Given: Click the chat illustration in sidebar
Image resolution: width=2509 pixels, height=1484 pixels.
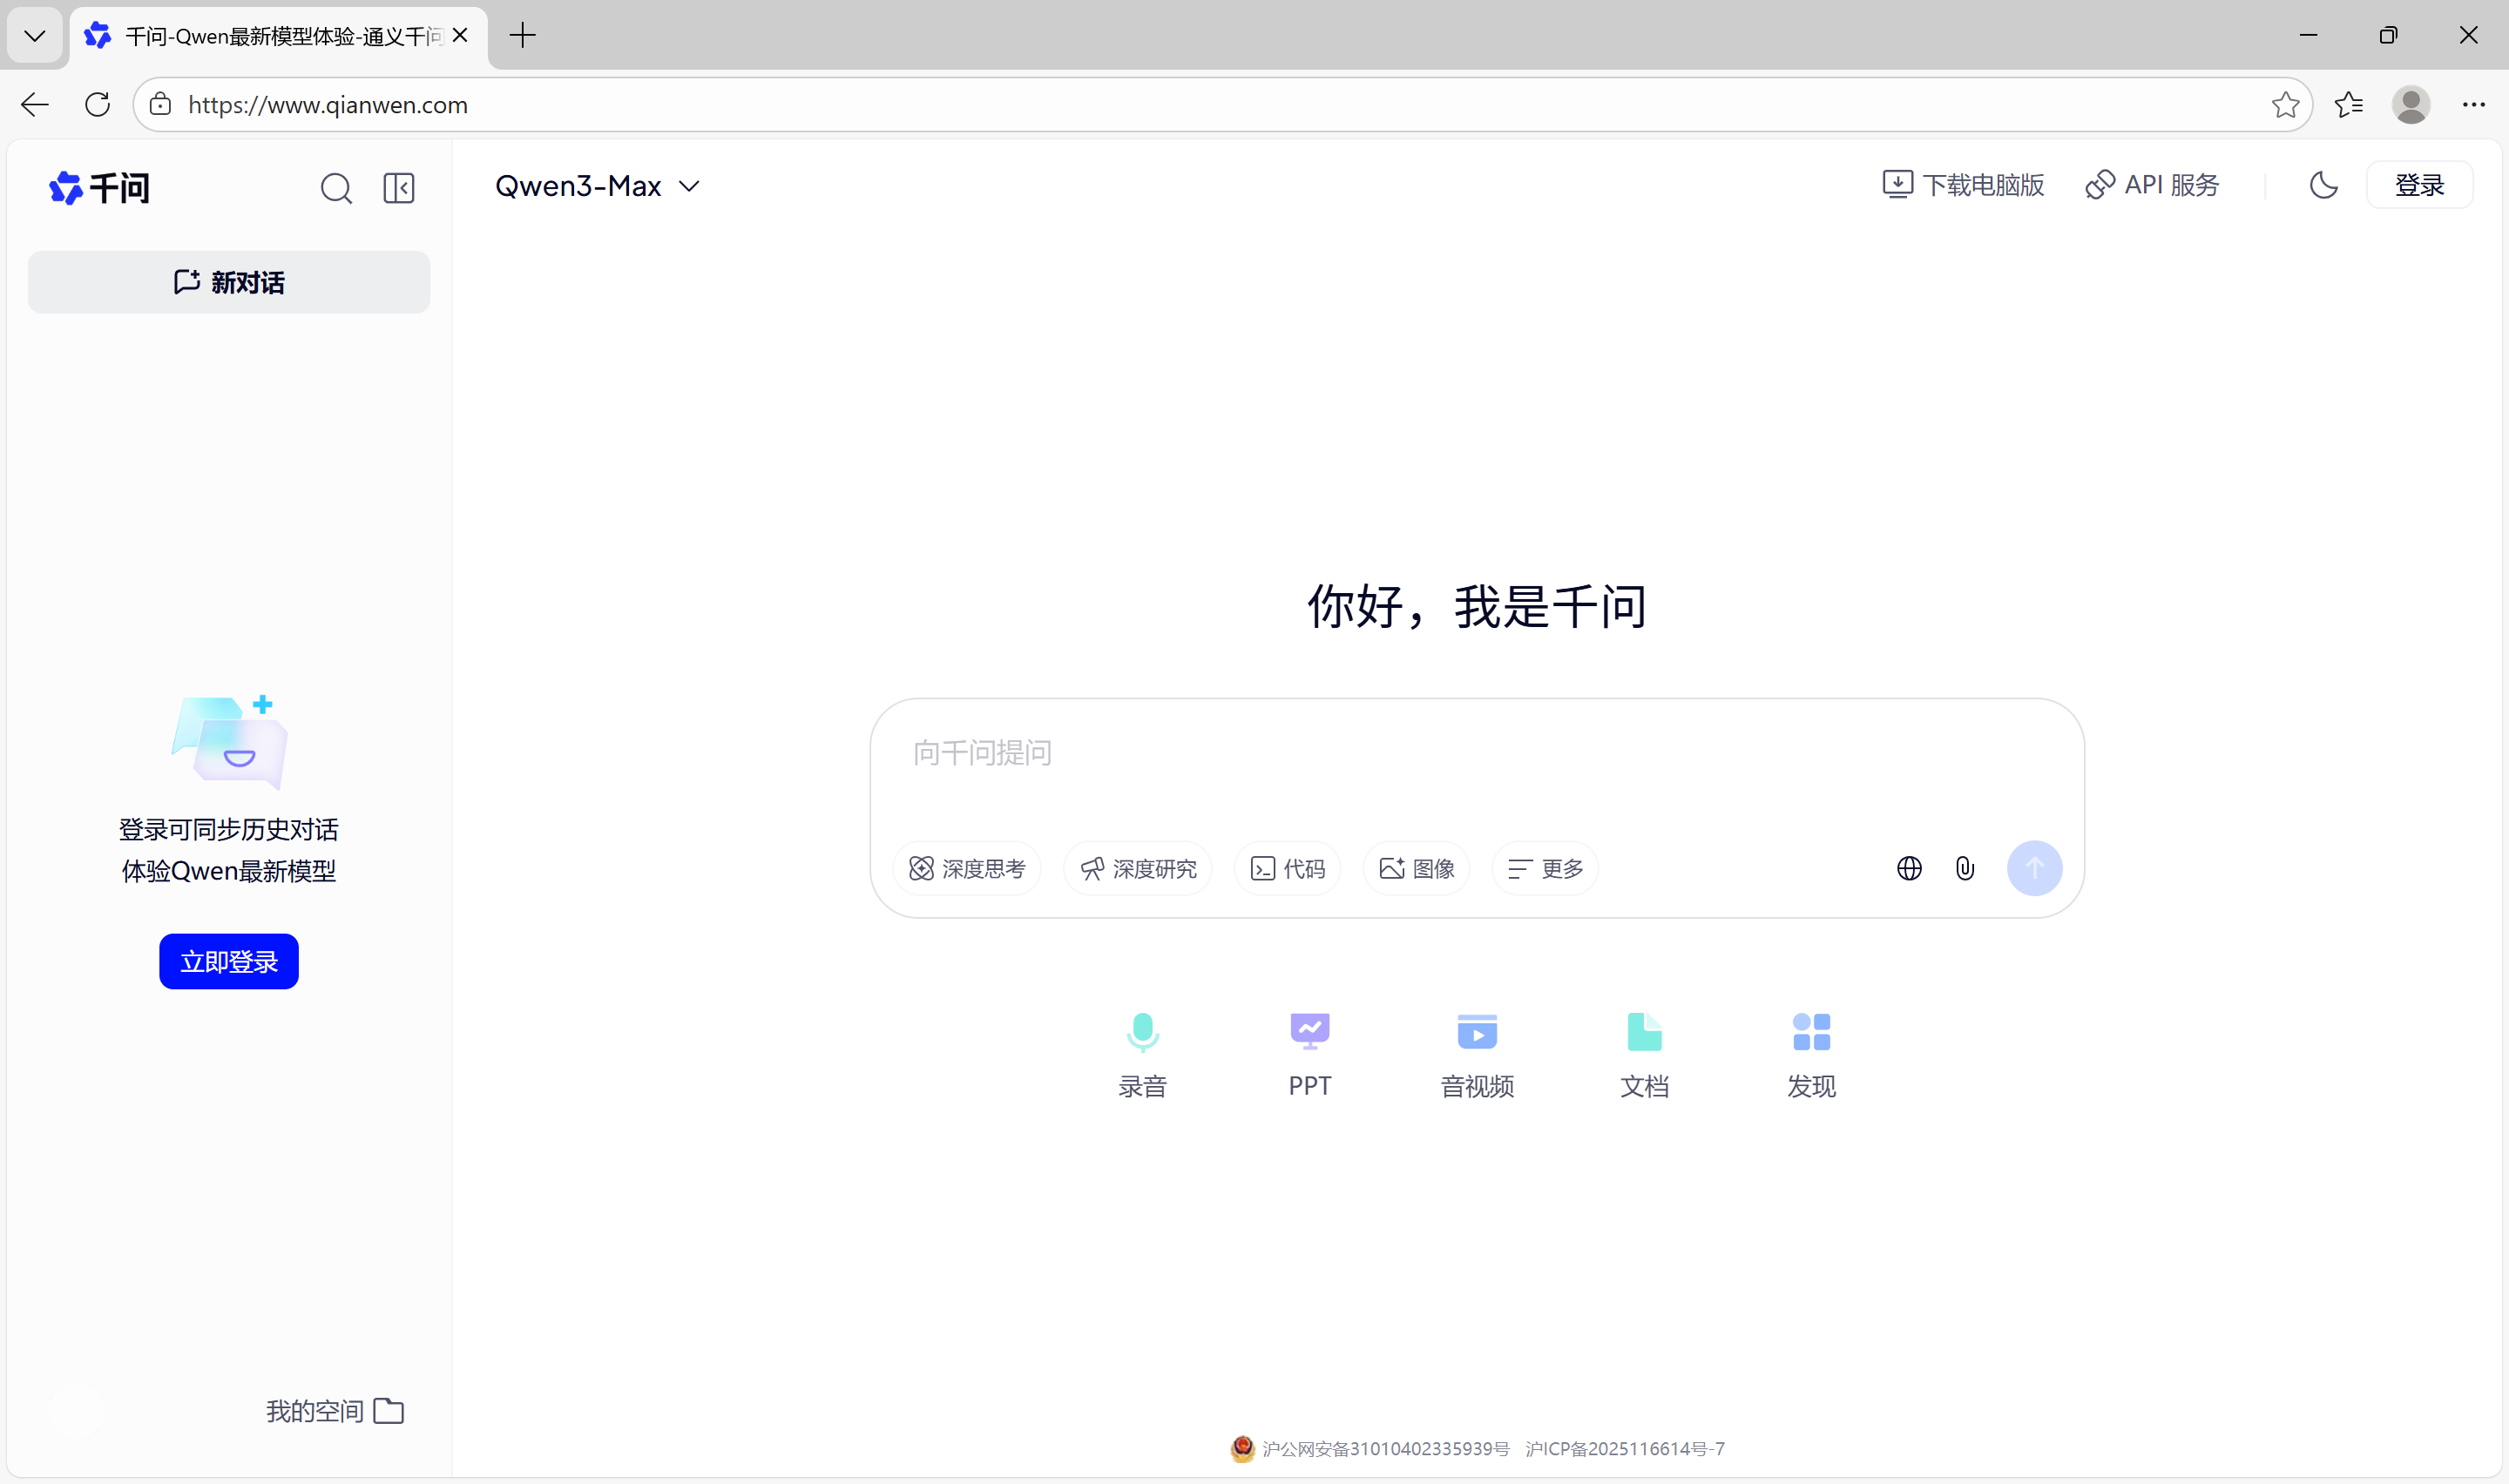Looking at the screenshot, I should 231,742.
